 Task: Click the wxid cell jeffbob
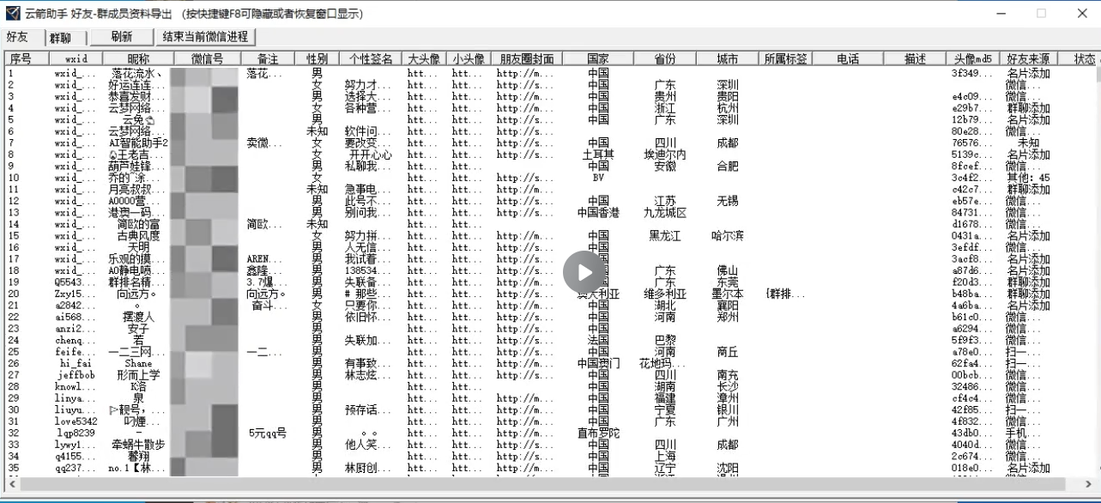click(76, 375)
